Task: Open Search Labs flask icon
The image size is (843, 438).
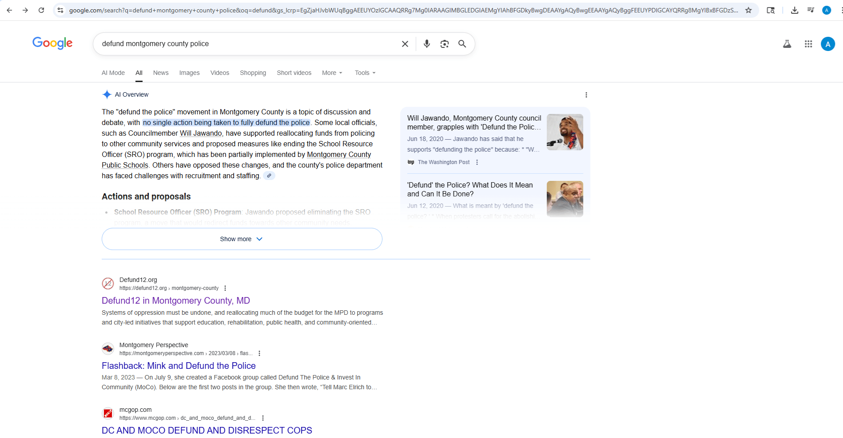Action: [787, 44]
